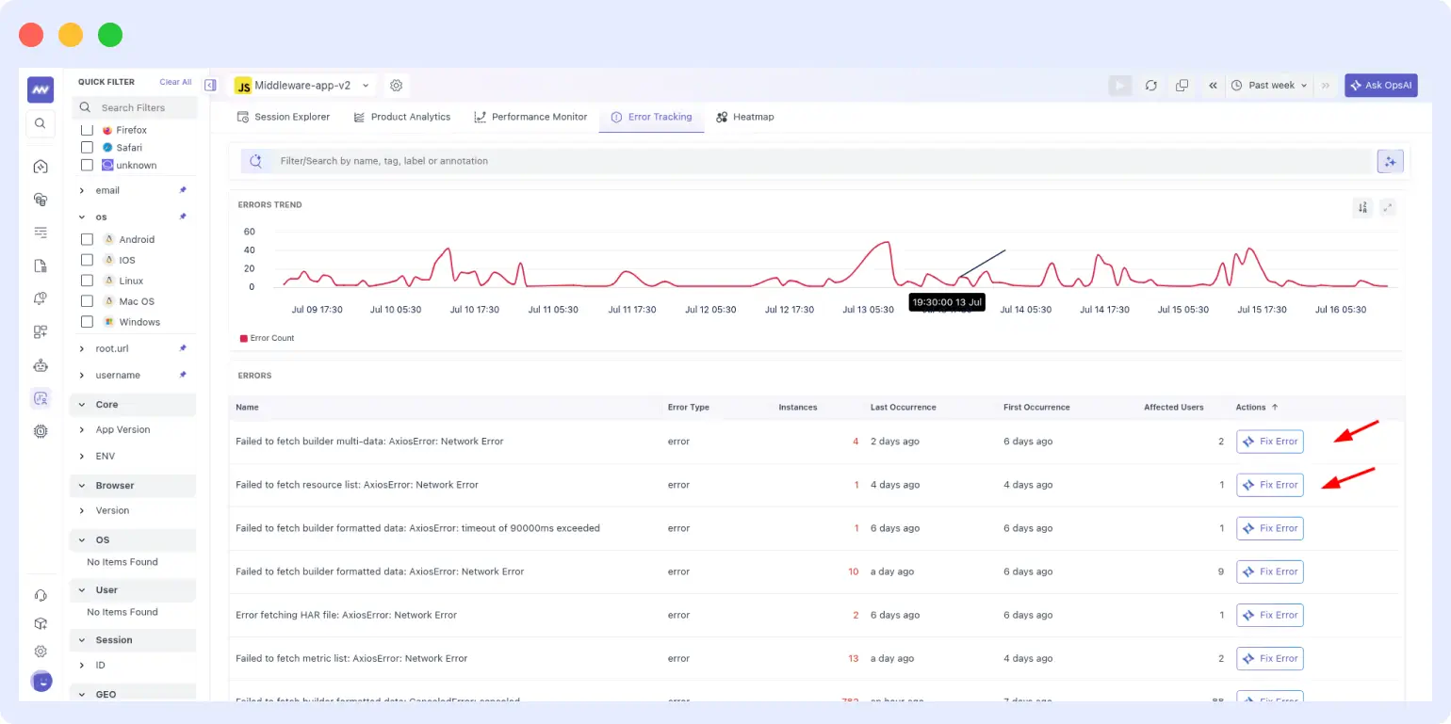Image resolution: width=1451 pixels, height=724 pixels.
Task: Pin the email filter using its pin icon
Action: click(x=183, y=190)
